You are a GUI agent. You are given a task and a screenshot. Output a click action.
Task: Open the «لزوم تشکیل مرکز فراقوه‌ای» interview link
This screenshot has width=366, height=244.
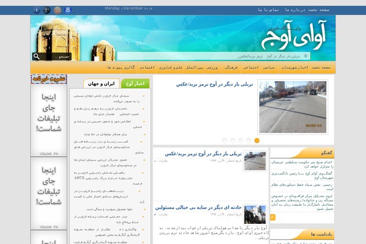coord(303,202)
